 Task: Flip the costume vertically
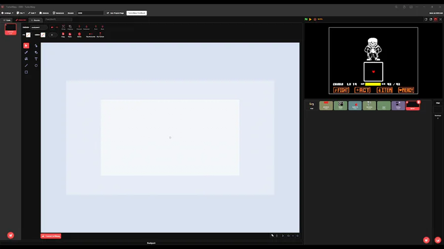[x=100, y=35]
